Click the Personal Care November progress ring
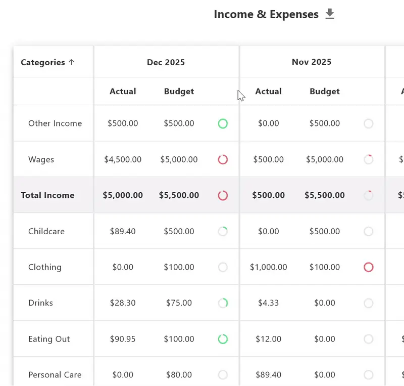This screenshot has width=404, height=386. 369,375
